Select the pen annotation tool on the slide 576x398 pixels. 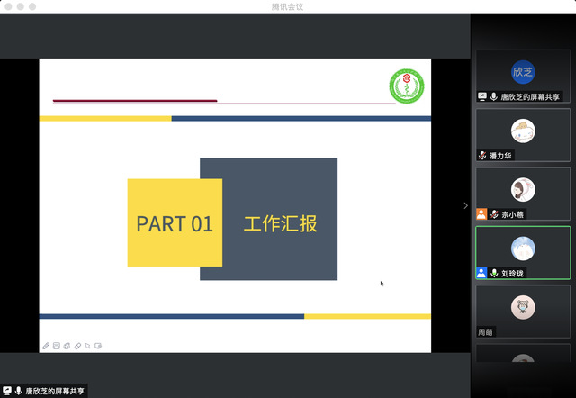tap(46, 346)
